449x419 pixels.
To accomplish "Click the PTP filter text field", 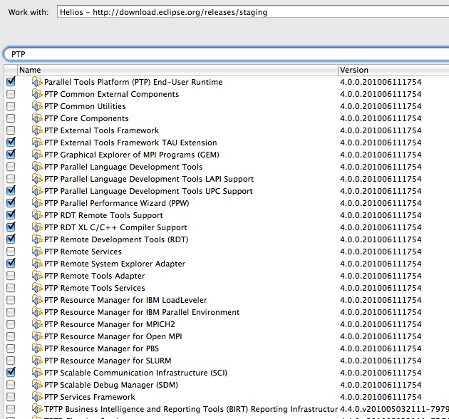I will click(x=226, y=54).
